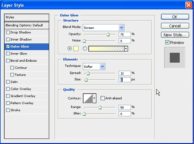
Task: Enable the Pattern Overlay checkbox
Action: [x=8, y=103]
